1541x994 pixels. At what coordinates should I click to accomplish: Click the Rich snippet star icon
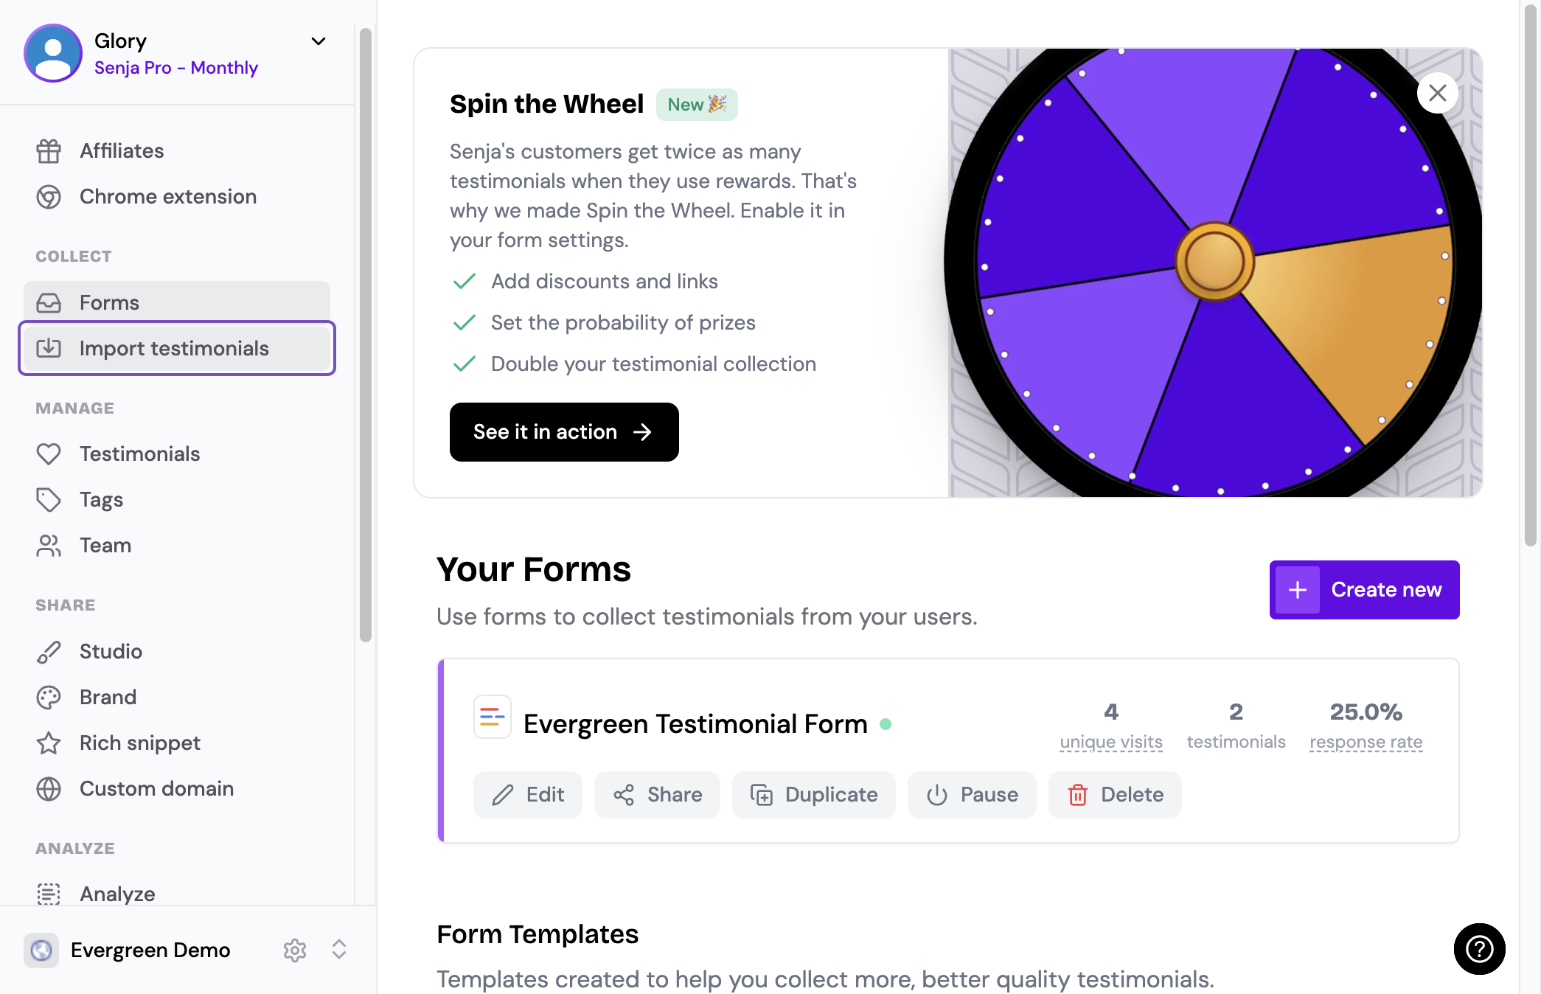coord(49,743)
